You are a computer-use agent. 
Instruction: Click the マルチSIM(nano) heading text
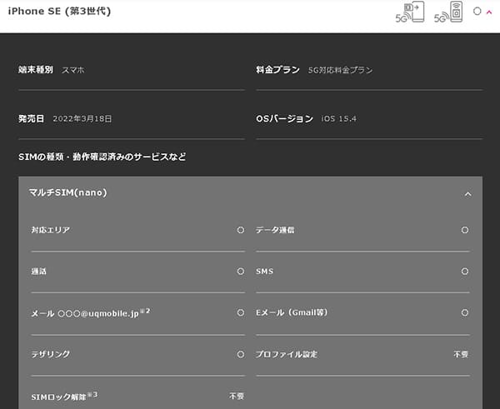(68, 192)
